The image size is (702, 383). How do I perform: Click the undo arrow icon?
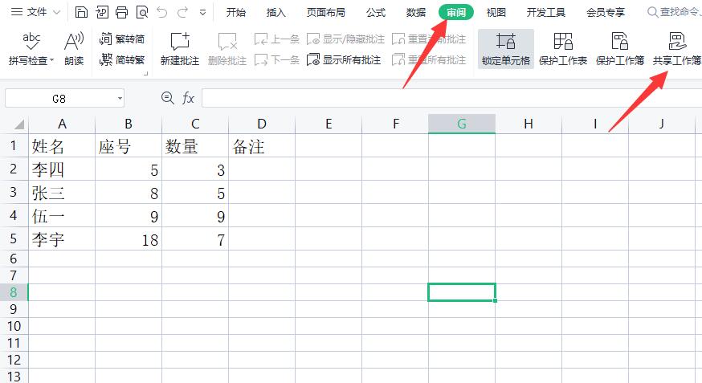[x=162, y=12]
